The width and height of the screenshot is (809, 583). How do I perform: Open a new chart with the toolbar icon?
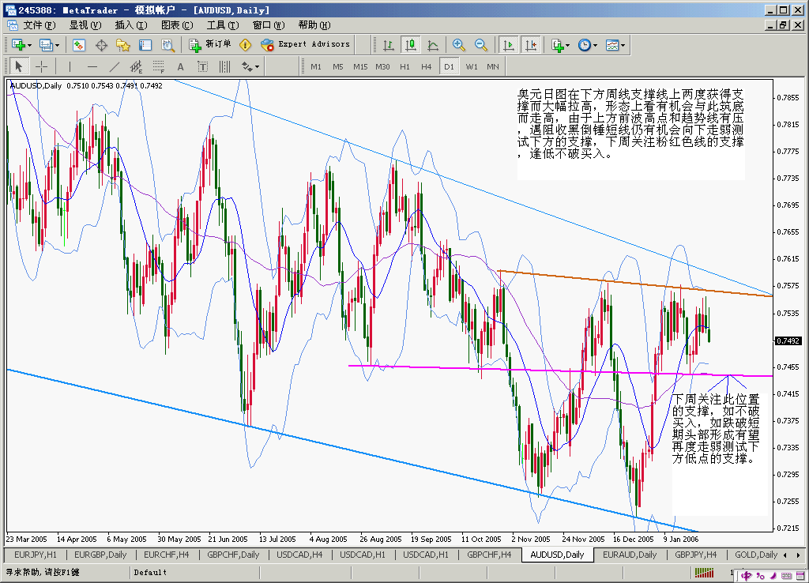[x=19, y=45]
